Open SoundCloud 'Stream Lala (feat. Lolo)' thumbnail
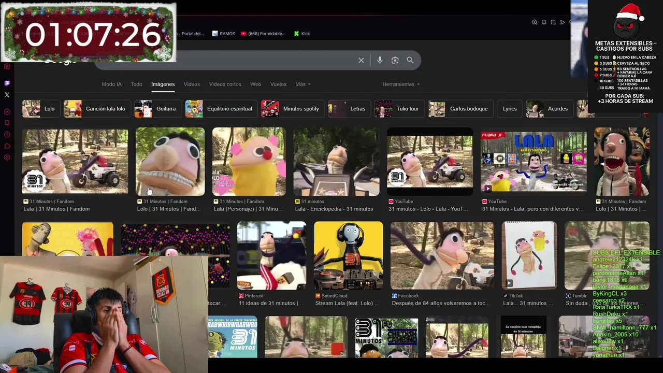 click(348, 255)
